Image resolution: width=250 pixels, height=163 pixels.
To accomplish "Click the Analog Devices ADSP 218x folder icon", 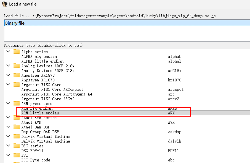I will coord(17,66).
